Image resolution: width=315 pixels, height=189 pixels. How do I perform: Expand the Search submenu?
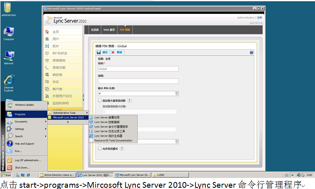click(46, 136)
